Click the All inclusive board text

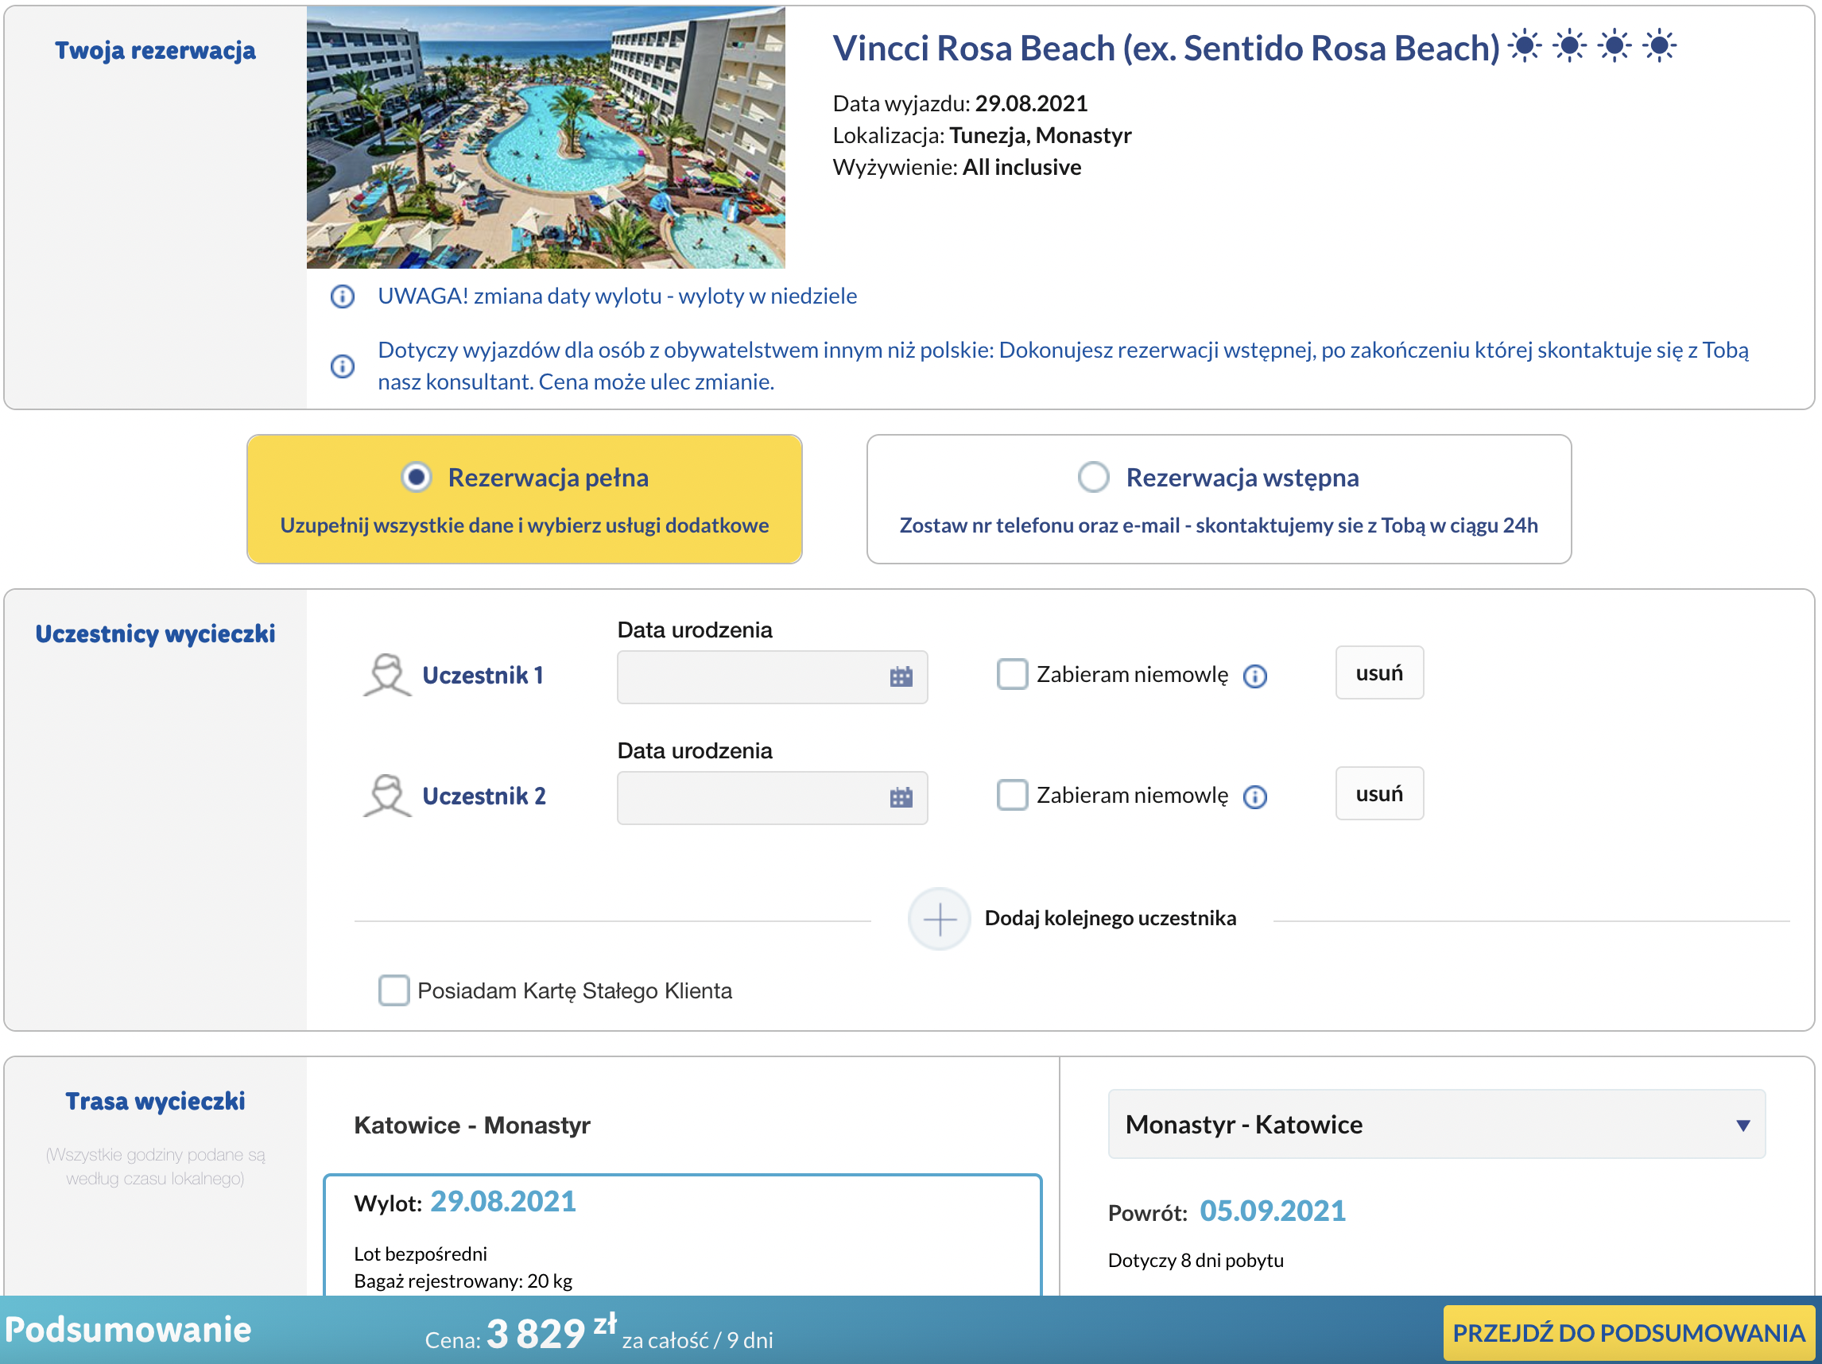pyautogui.click(x=1022, y=167)
